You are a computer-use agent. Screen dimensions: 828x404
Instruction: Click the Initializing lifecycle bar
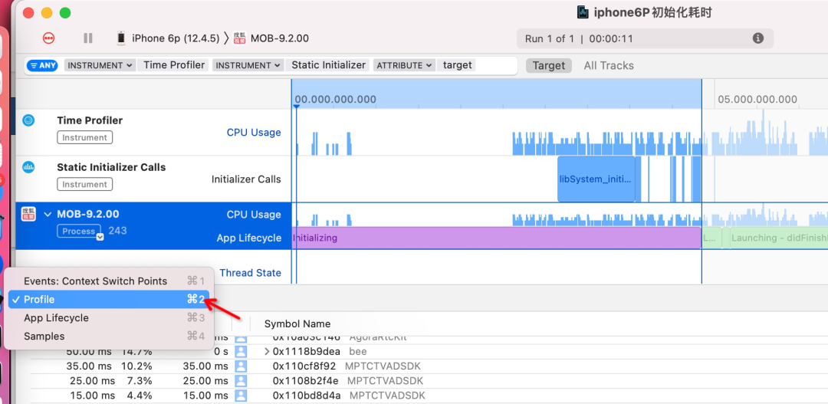click(x=496, y=238)
